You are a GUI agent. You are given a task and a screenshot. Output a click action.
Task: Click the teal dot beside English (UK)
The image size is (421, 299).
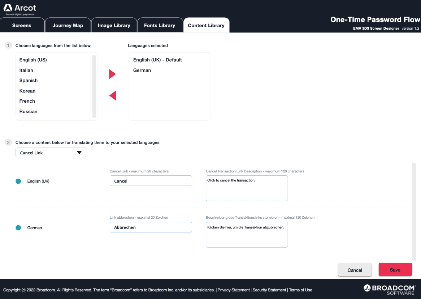[x=18, y=181]
